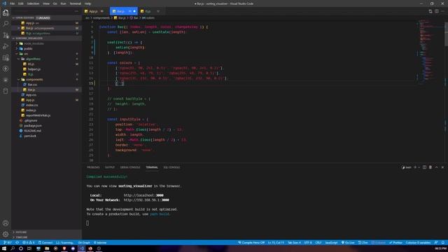Open the database cylinder icon in activity bar
Screen dimensions: 448x252
(x=6, y=91)
